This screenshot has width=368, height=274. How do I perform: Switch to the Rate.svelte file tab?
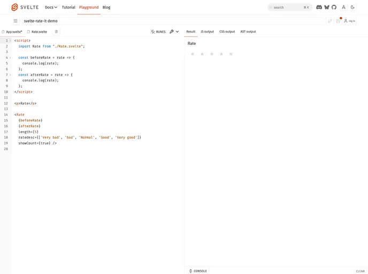(37, 32)
